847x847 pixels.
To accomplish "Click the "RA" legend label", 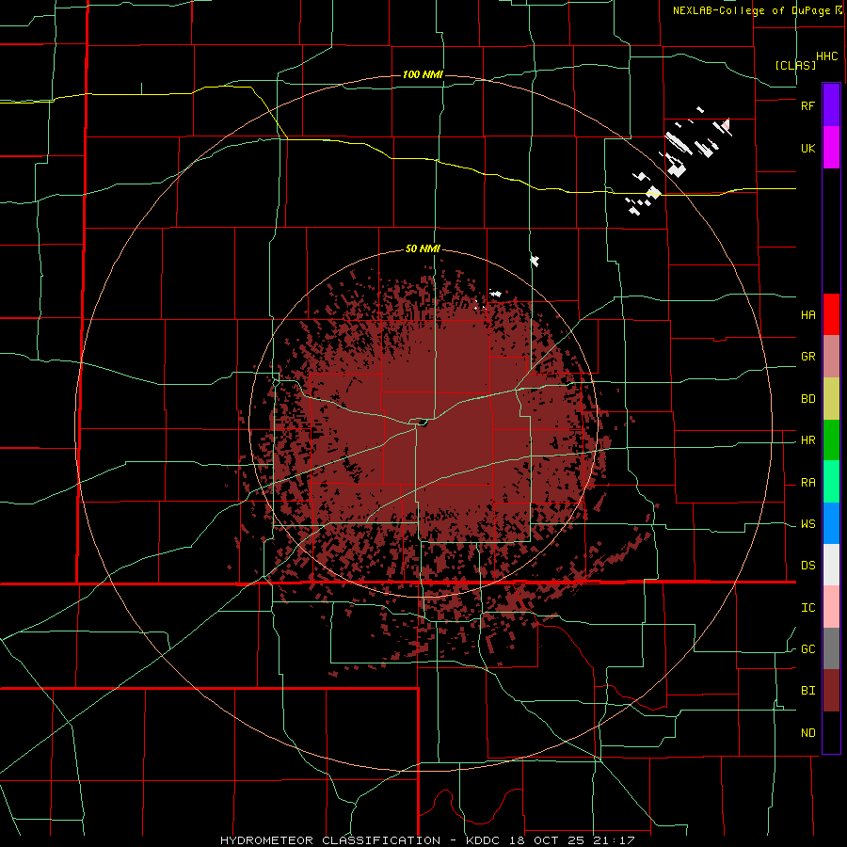I will pos(807,483).
